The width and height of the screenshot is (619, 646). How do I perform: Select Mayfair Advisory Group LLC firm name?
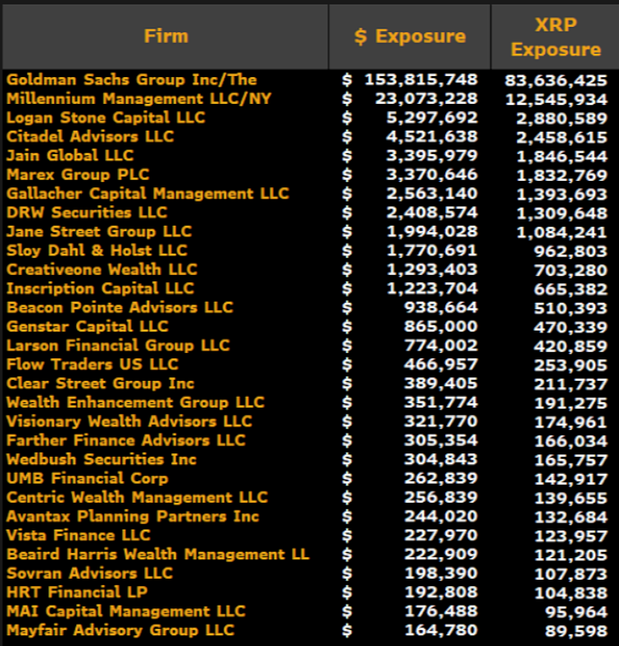[x=120, y=631]
